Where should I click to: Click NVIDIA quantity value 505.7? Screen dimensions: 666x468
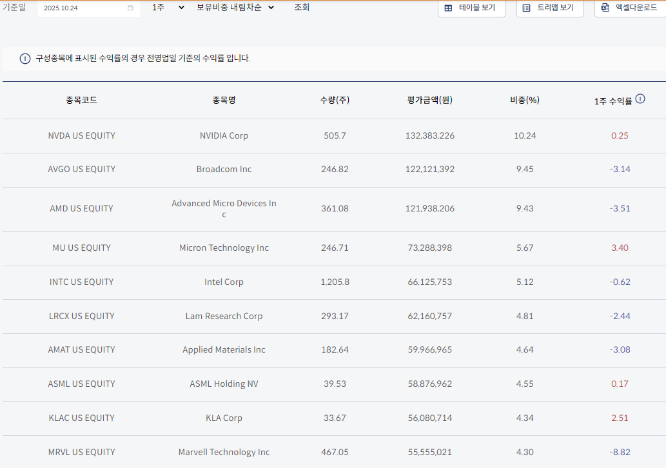335,136
